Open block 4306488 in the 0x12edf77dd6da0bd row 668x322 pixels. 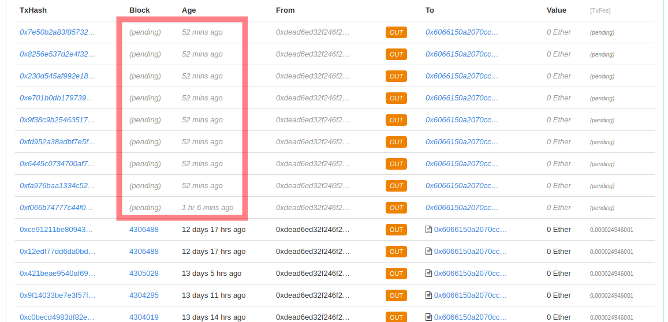tap(144, 251)
